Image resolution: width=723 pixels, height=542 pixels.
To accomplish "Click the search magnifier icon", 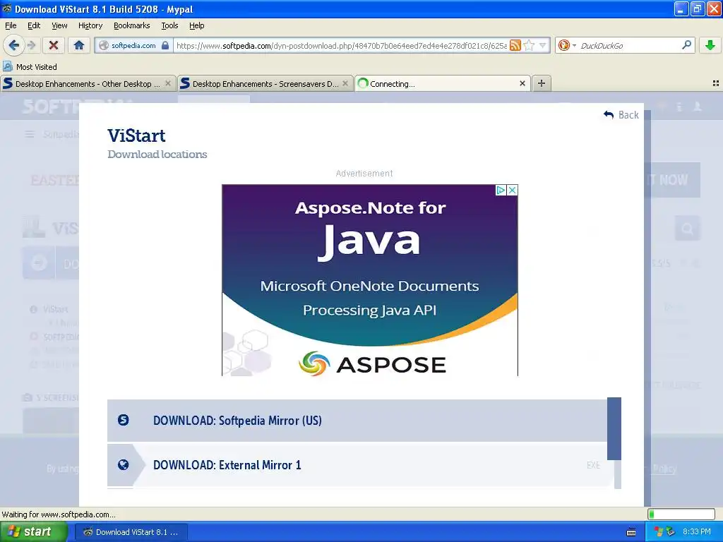I will click(x=686, y=45).
